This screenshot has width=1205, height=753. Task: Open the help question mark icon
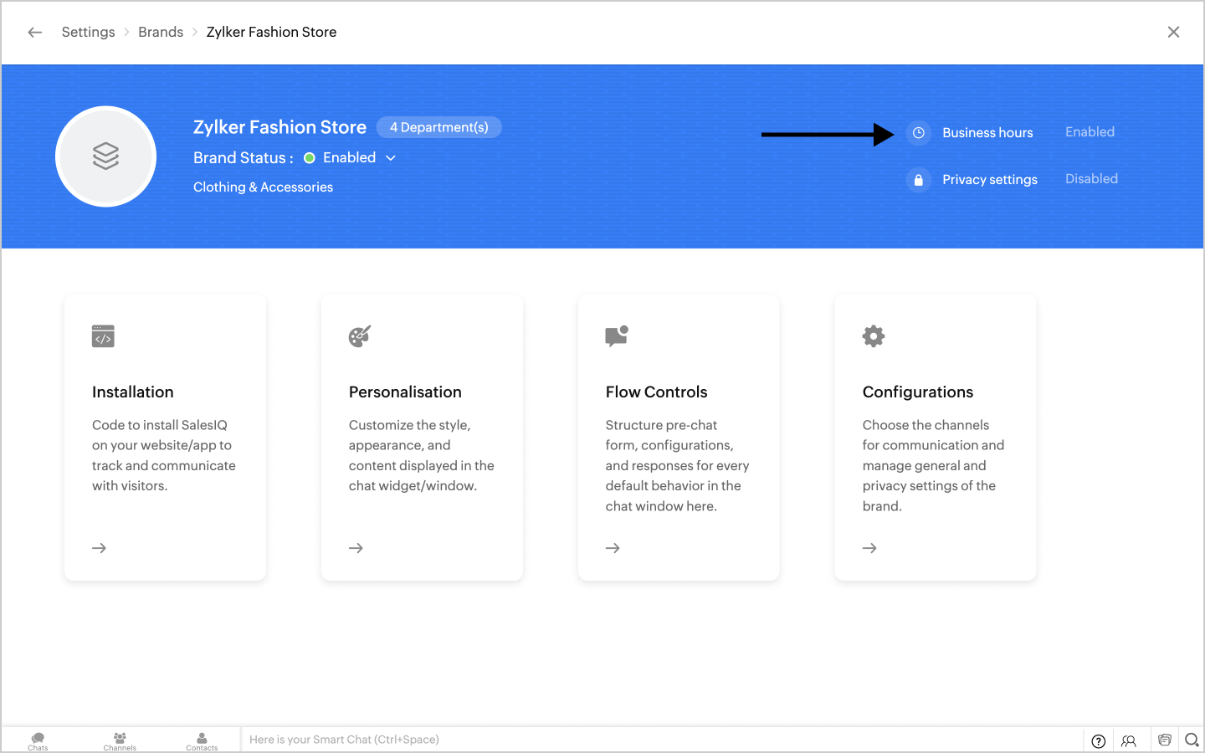1099,740
